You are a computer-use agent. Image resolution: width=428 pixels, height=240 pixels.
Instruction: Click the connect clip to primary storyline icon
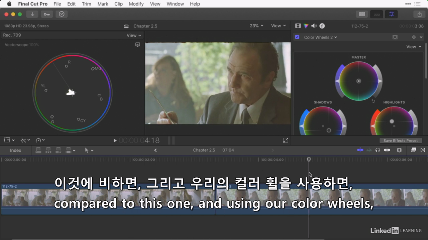pos(38,150)
